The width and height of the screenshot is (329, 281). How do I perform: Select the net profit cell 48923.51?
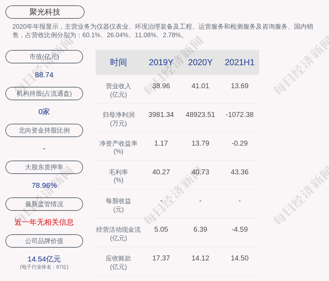point(200,114)
